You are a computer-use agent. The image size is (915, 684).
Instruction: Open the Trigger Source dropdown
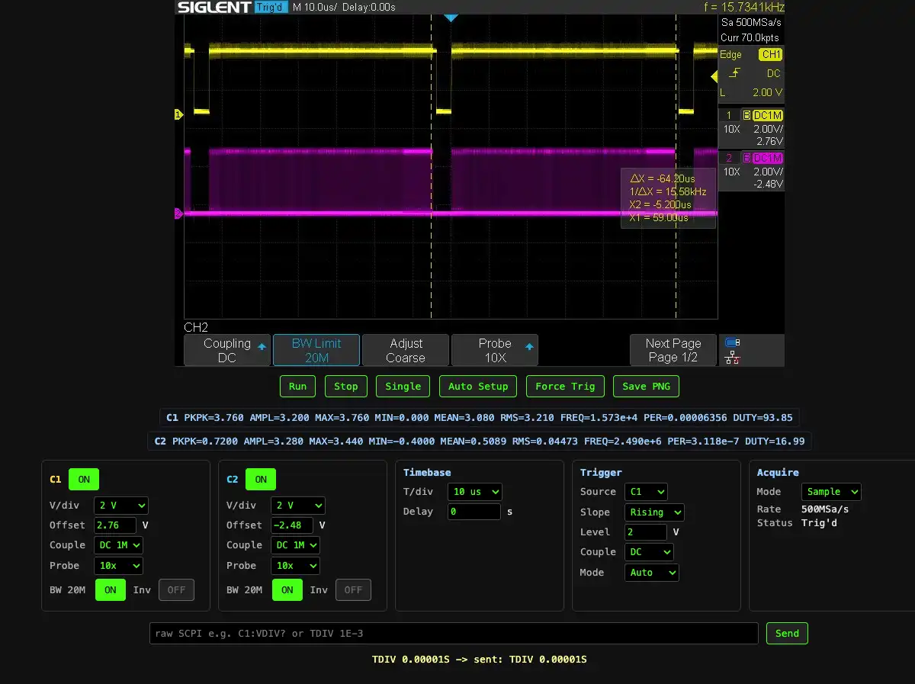(646, 492)
